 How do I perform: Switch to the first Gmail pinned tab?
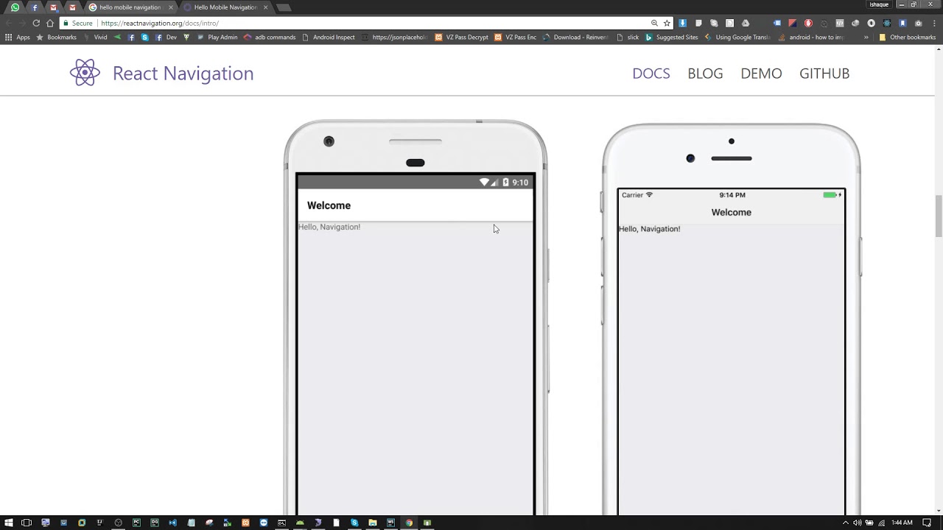(53, 7)
